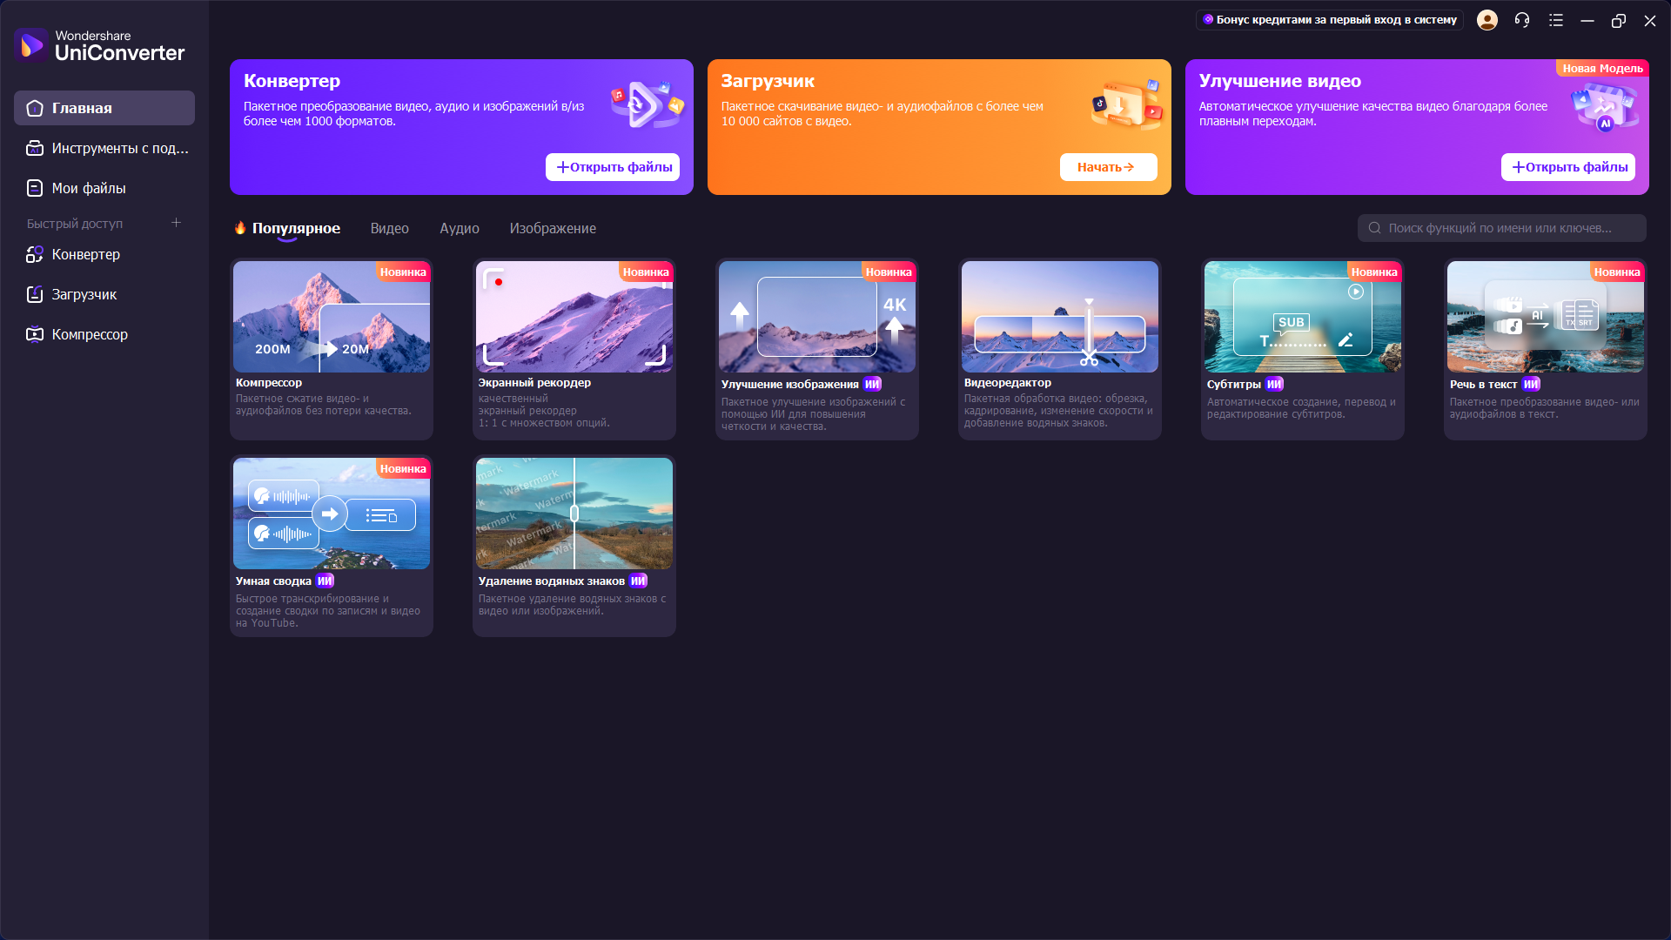This screenshot has width=1671, height=940.
Task: Open support via the headset icon
Action: pos(1522,20)
